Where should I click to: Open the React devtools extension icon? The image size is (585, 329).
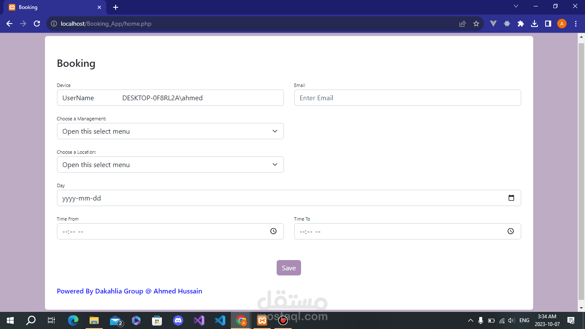(507, 24)
